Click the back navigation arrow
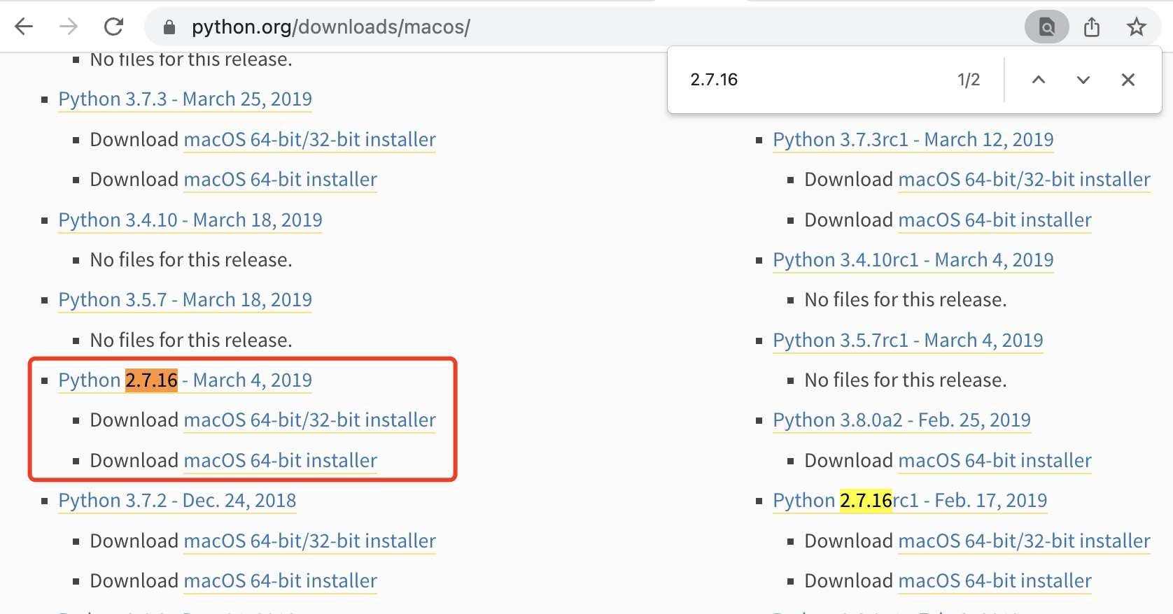 [23, 26]
